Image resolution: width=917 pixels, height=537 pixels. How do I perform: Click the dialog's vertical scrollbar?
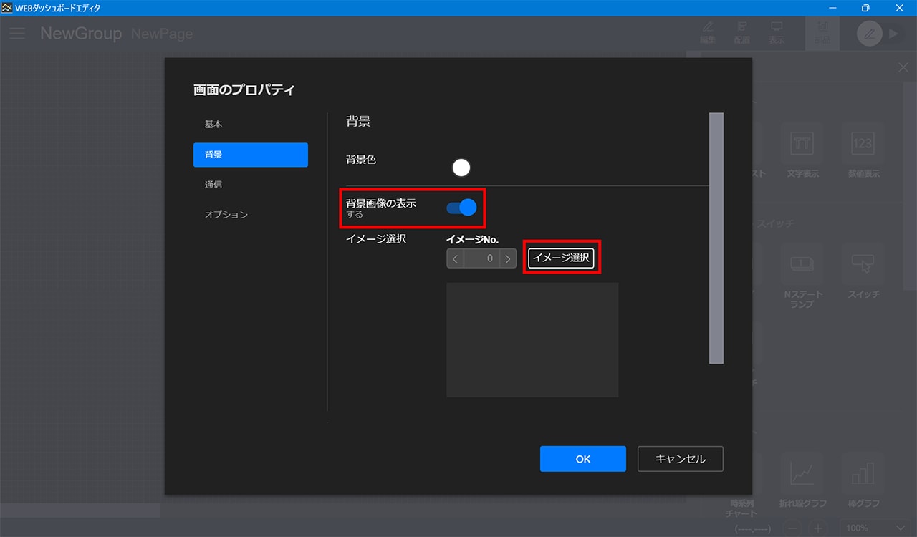pos(716,238)
